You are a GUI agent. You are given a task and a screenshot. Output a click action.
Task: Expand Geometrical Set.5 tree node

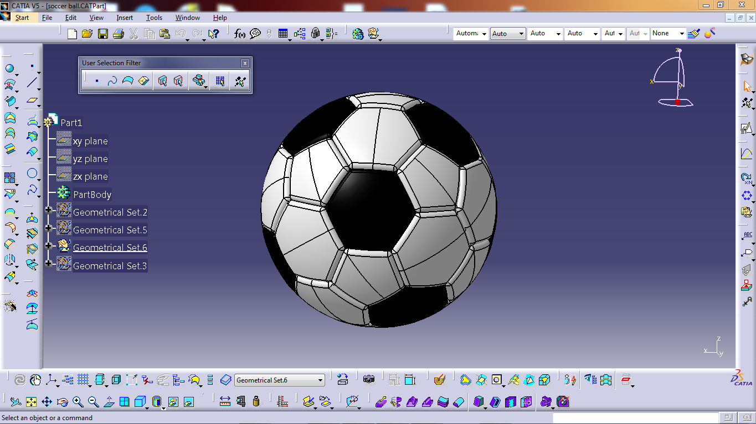click(x=48, y=228)
